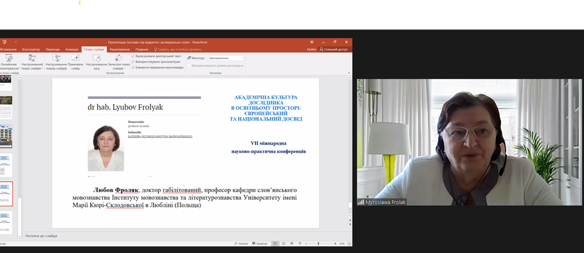584x253 pixels.
Task: Open Comments (Примітки) in the status bar
Action: [x=261, y=243]
